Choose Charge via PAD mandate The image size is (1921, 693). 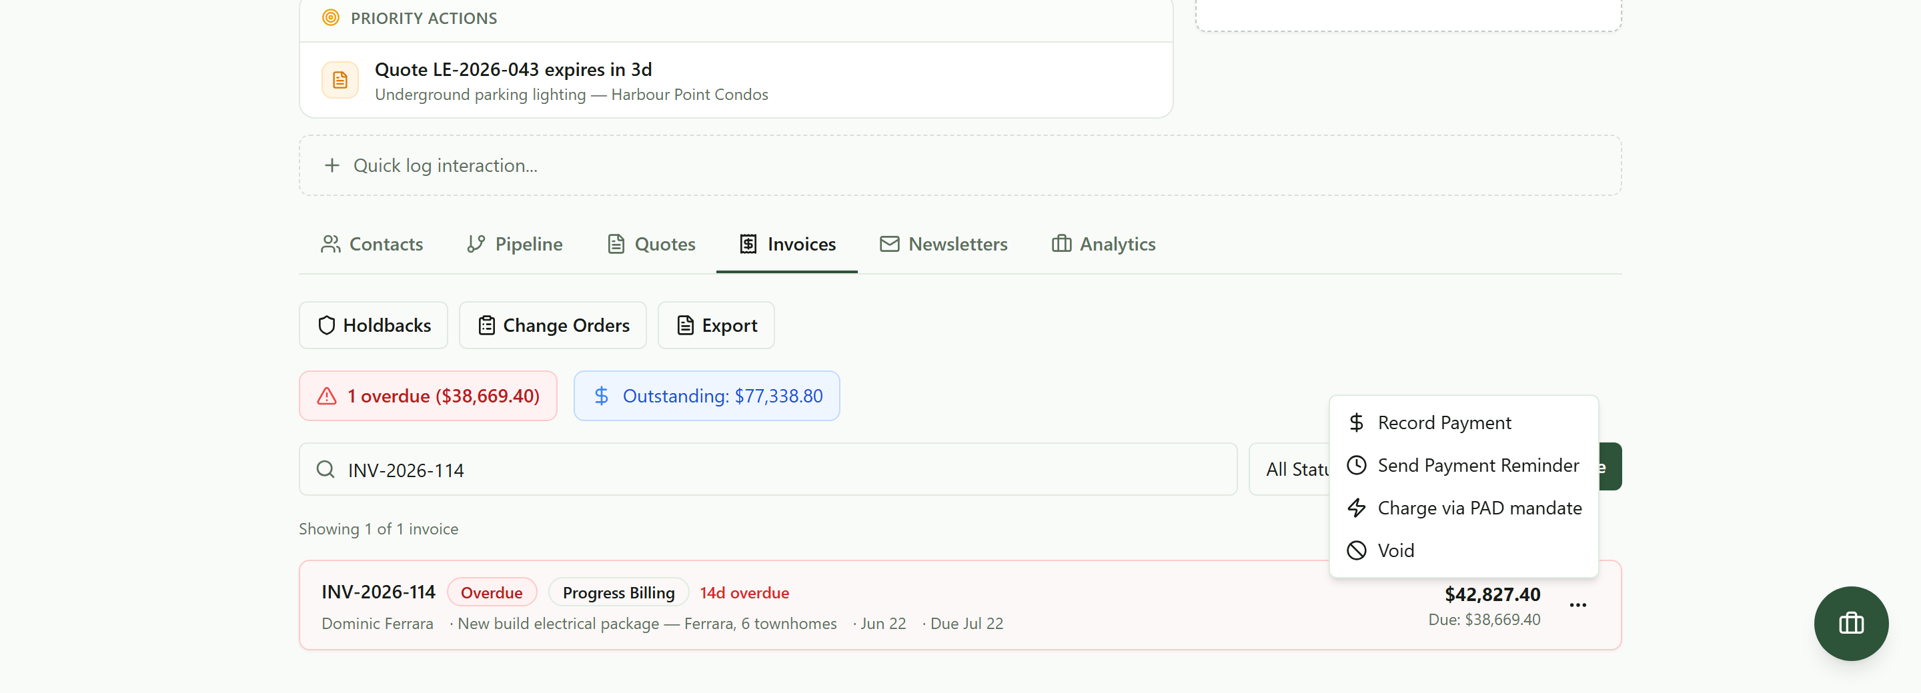tap(1463, 508)
